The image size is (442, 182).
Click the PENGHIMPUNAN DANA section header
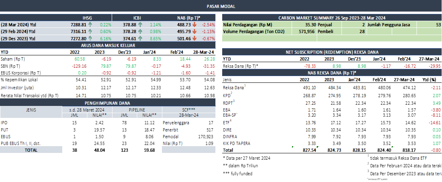(108, 103)
